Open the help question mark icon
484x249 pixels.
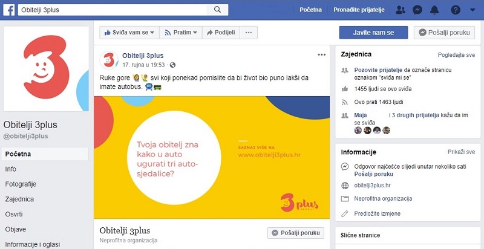coord(456,10)
